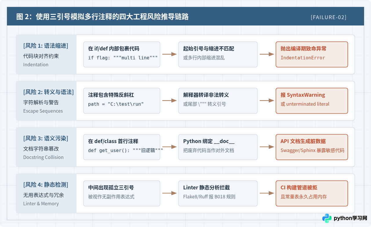
Task: Select the "[FAILURE-02]" tag in the header
Action: coord(328,17)
